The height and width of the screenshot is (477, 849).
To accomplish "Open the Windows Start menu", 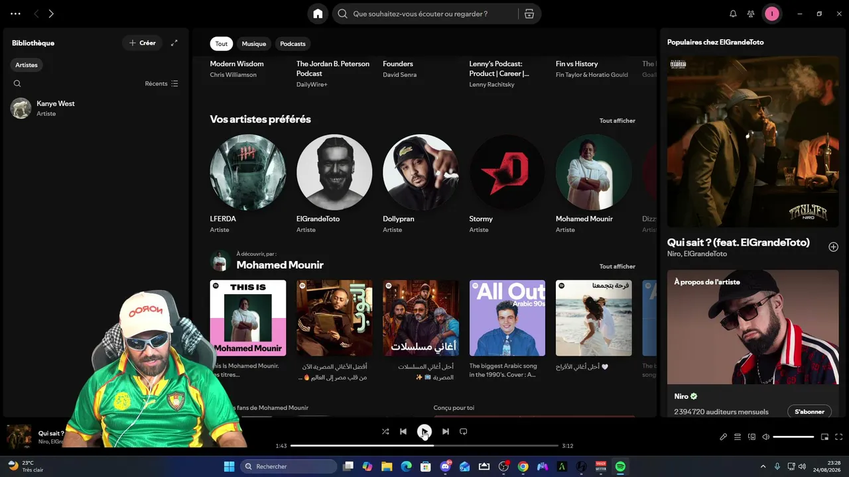I will [229, 466].
